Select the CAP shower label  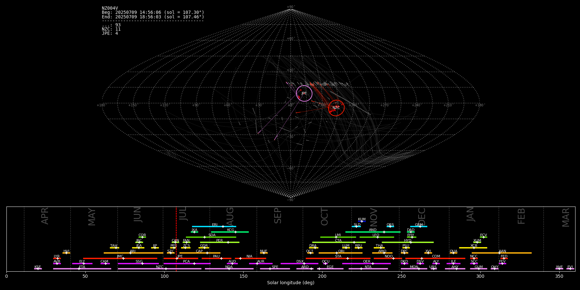tap(199, 251)
